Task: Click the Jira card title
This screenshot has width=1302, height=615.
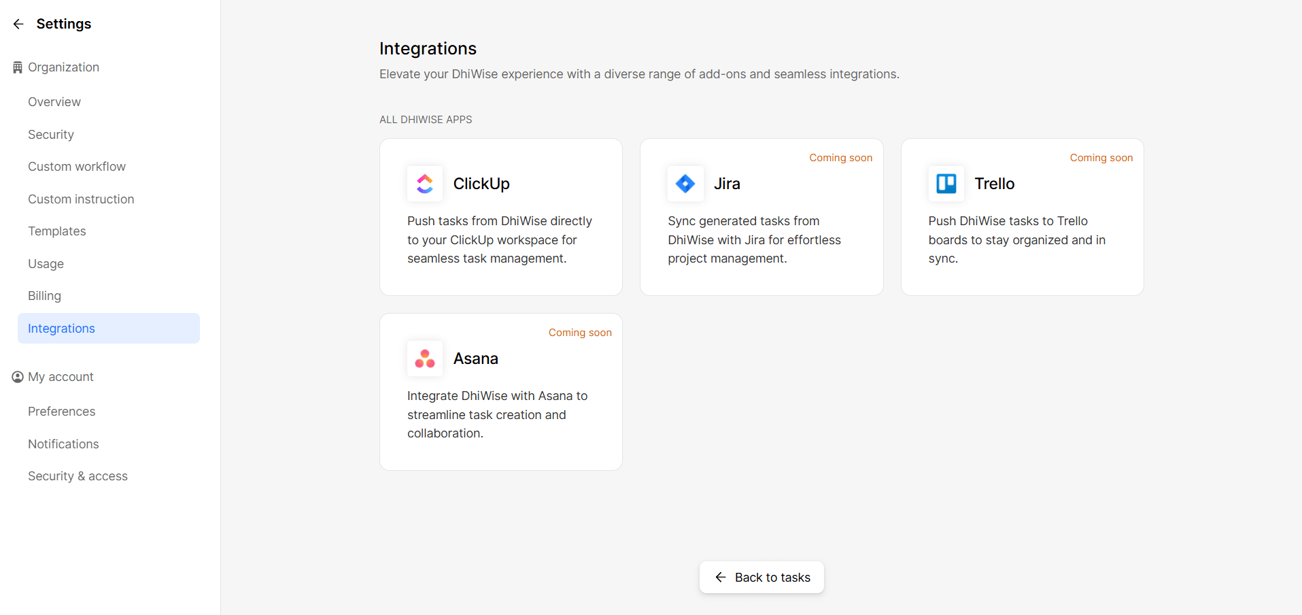Action: [727, 184]
